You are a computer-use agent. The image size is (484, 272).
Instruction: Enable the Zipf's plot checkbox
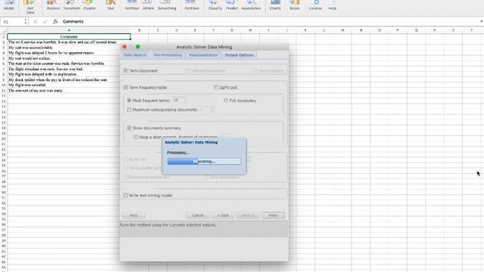click(216, 88)
